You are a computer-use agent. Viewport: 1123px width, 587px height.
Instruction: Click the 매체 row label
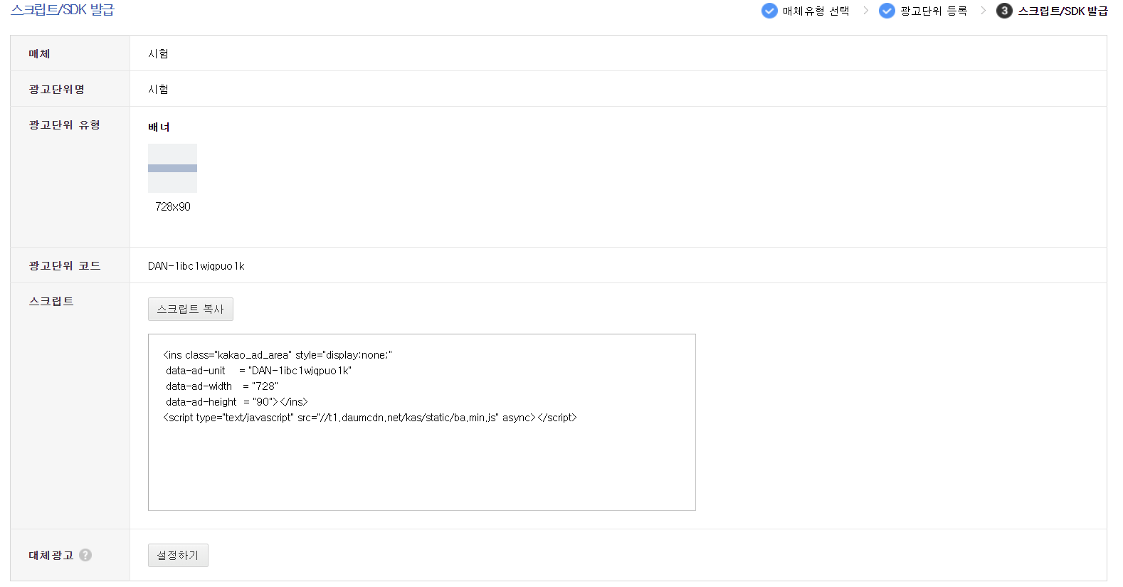[39, 53]
